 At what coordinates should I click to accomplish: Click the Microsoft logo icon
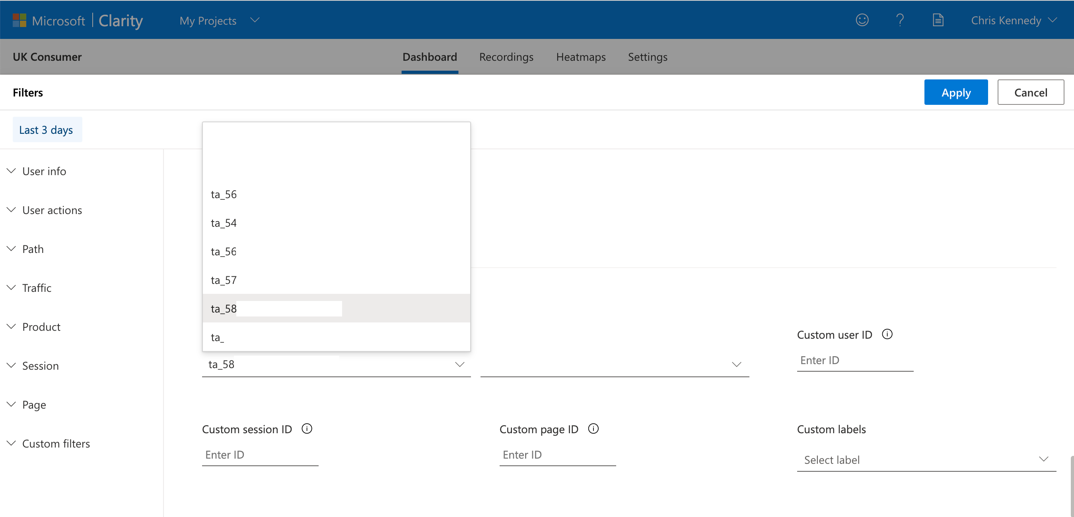[19, 20]
